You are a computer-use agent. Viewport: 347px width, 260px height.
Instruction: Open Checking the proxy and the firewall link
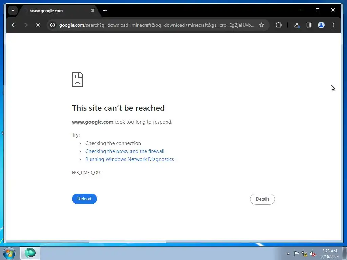[x=125, y=151]
